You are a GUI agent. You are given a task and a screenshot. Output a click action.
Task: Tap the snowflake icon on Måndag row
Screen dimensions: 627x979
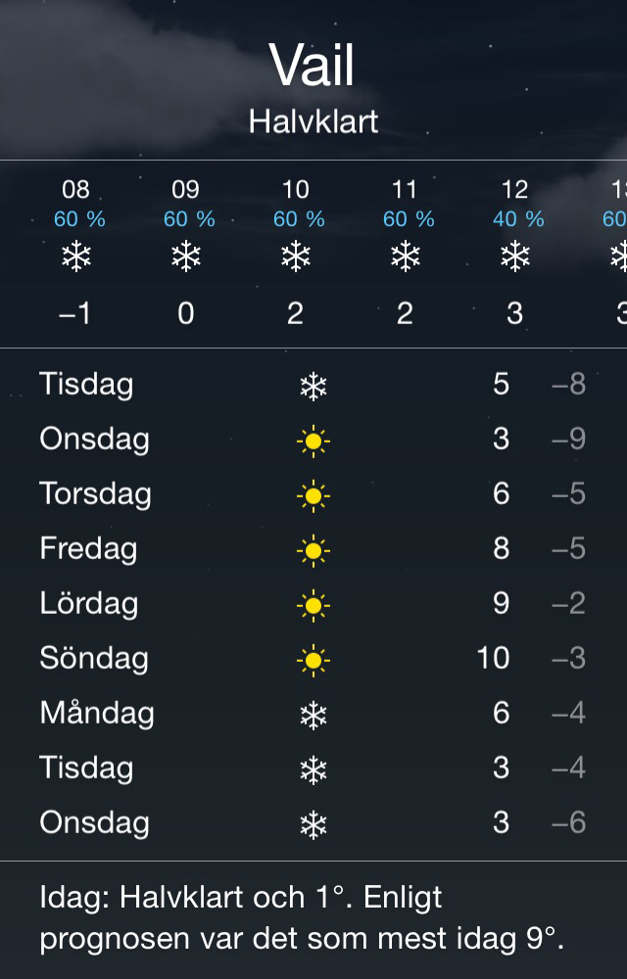pyautogui.click(x=313, y=717)
